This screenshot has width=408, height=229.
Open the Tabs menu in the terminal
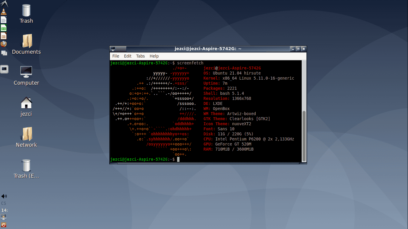(140, 56)
